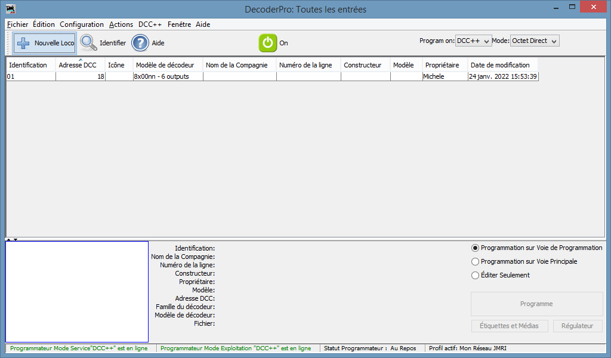The image size is (611, 358).
Task: Click status 'Programmateur Mode Service' text
Action: tap(79, 348)
